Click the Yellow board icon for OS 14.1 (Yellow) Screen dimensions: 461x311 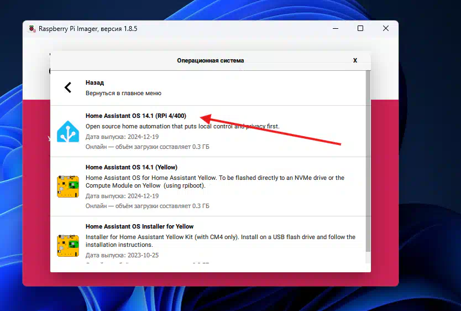point(68,186)
